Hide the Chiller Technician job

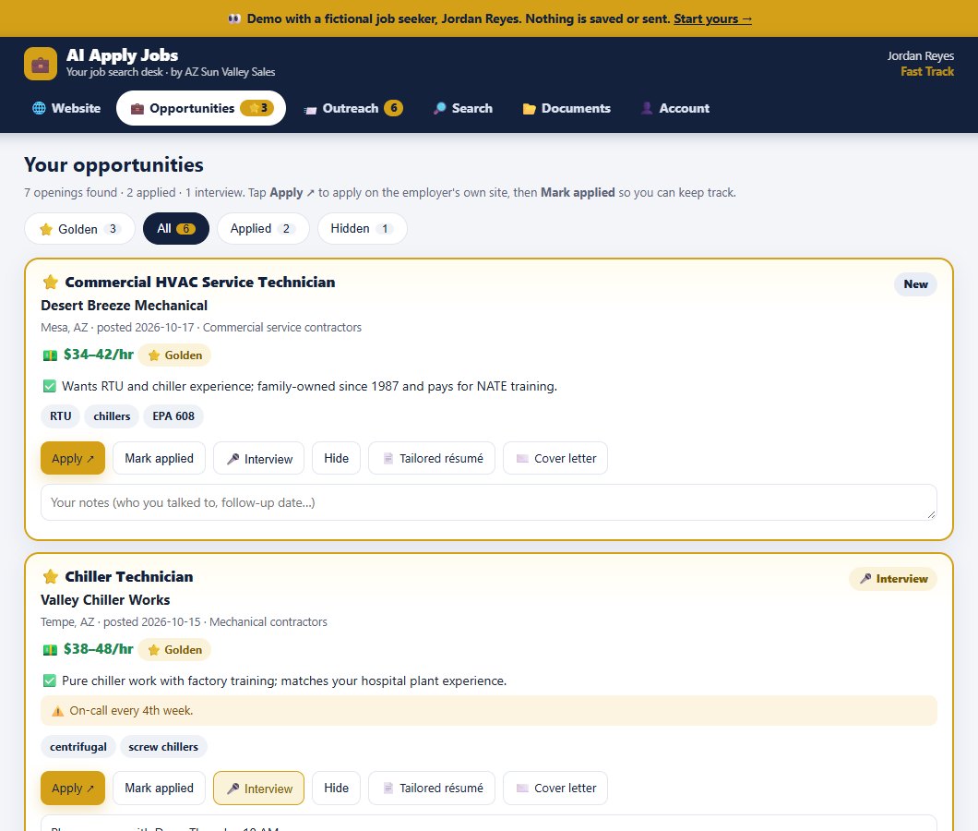coord(336,788)
